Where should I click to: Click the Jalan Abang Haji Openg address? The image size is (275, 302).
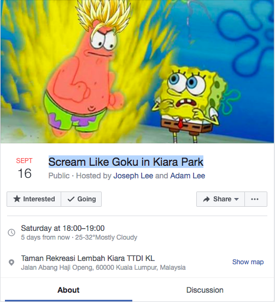click(x=103, y=268)
